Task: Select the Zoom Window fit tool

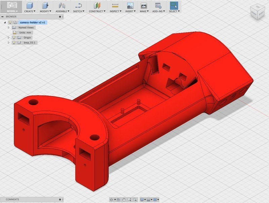Action: [x=135, y=199]
